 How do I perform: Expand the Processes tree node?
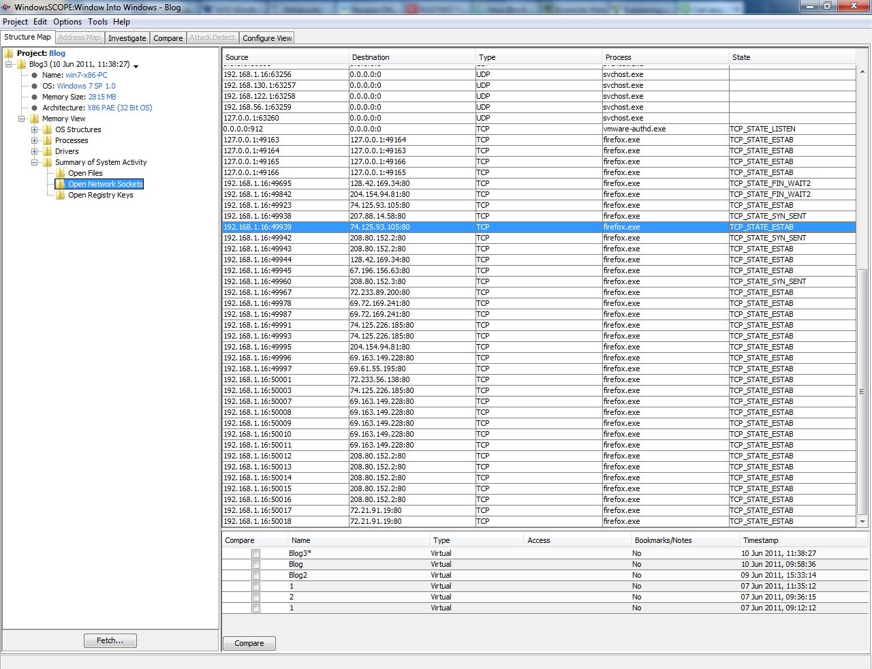click(x=35, y=140)
